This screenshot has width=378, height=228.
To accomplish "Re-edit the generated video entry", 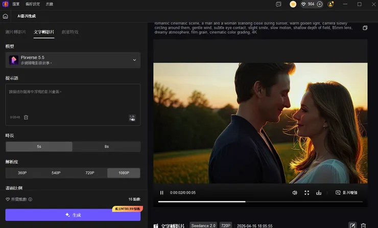I will click(352, 225).
